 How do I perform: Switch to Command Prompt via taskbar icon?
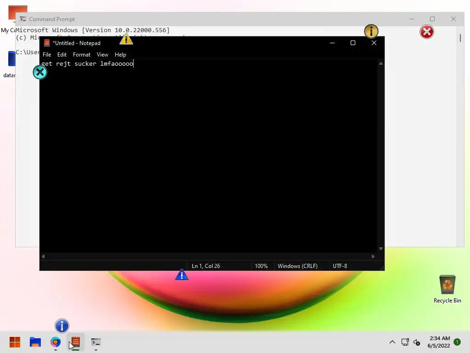(x=96, y=342)
